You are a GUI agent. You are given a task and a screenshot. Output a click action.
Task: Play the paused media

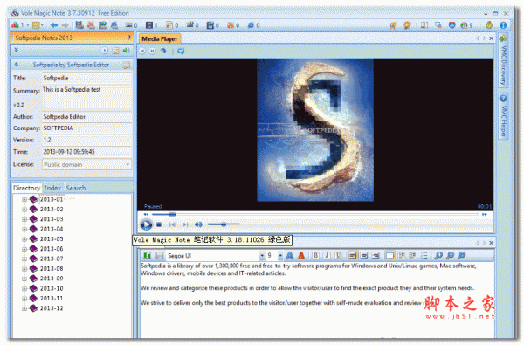click(x=146, y=224)
